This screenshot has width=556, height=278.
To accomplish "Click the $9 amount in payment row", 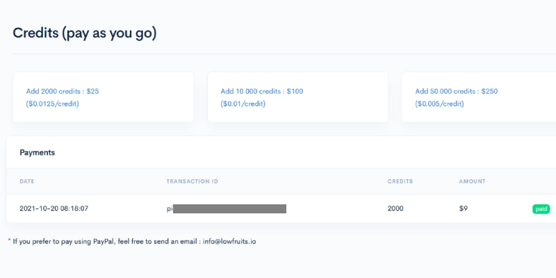I will [x=463, y=208].
